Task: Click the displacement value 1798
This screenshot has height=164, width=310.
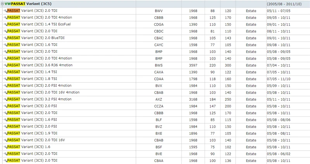Action: (193, 79)
